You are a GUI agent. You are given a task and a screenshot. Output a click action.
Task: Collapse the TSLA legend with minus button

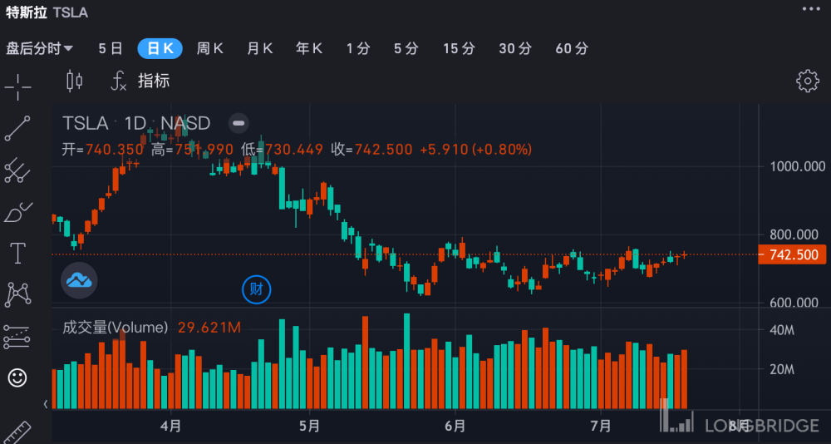(238, 123)
